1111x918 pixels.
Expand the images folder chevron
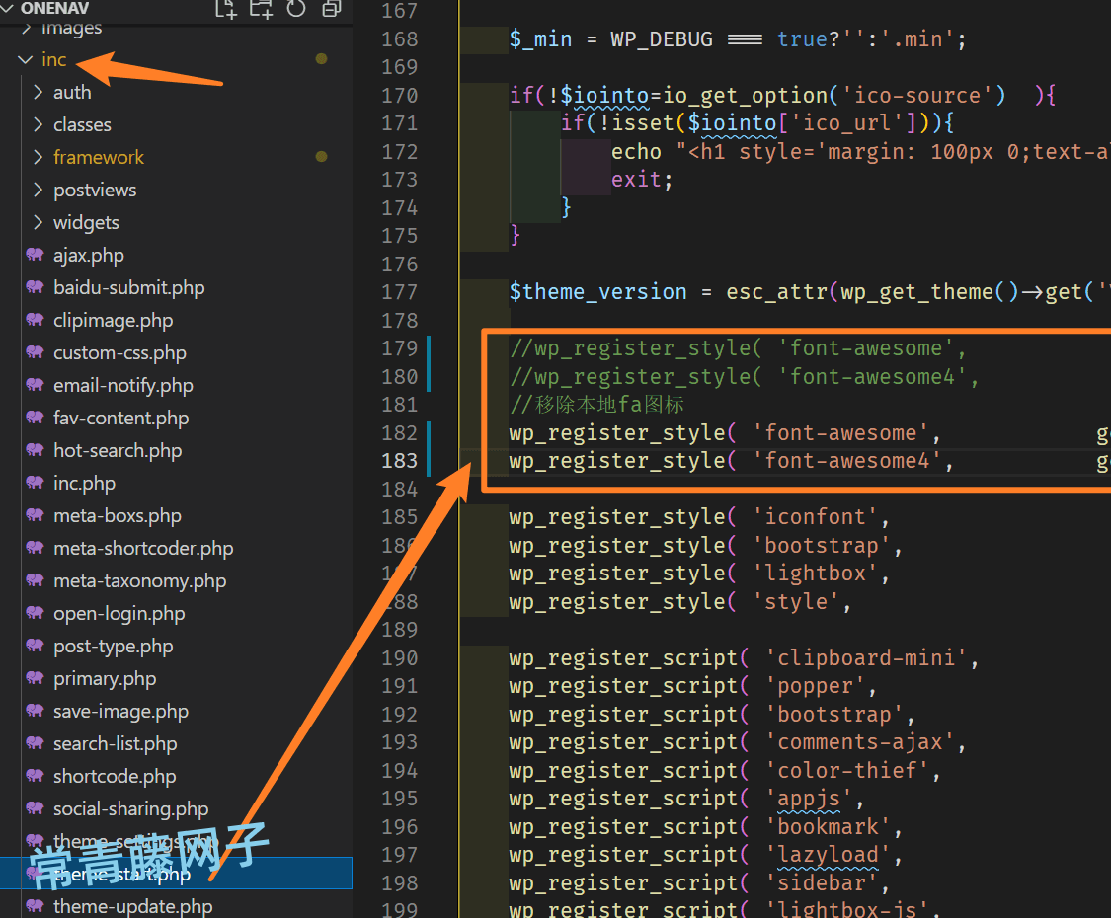coord(27,28)
